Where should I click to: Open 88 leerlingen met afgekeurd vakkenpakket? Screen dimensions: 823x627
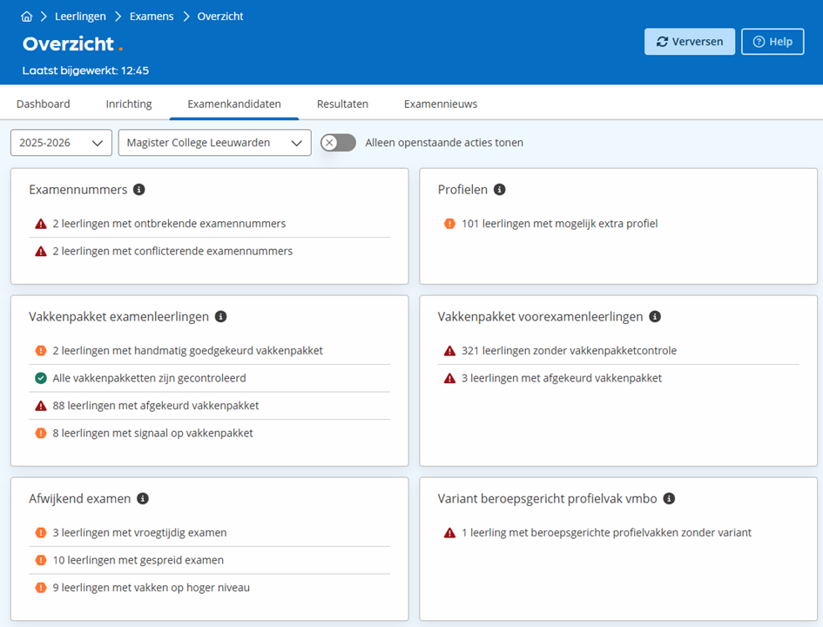[156, 406]
